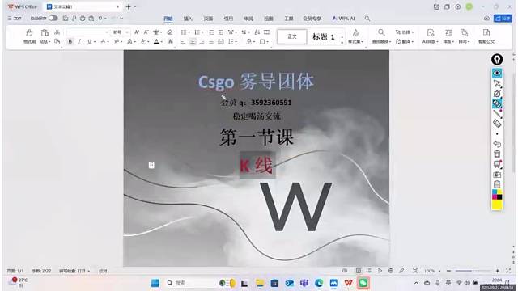The image size is (518, 291).
Task: Expand the styles gallery arrows
Action: pos(342,40)
